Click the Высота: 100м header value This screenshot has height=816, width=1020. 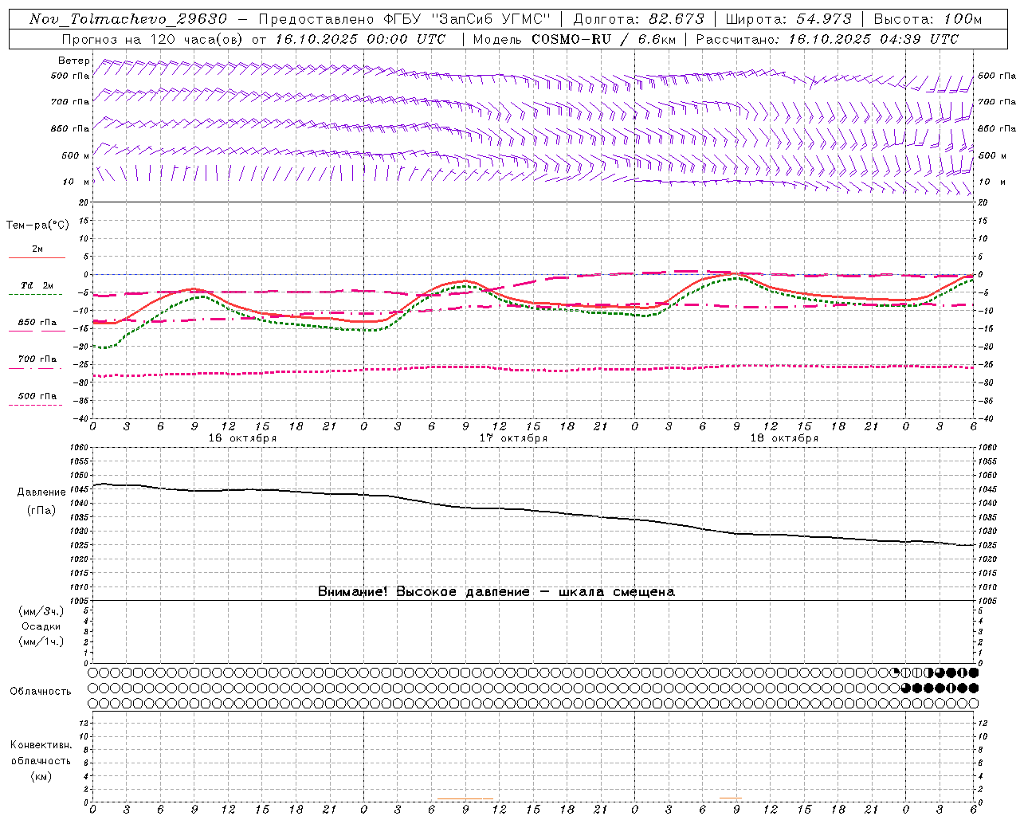[928, 19]
